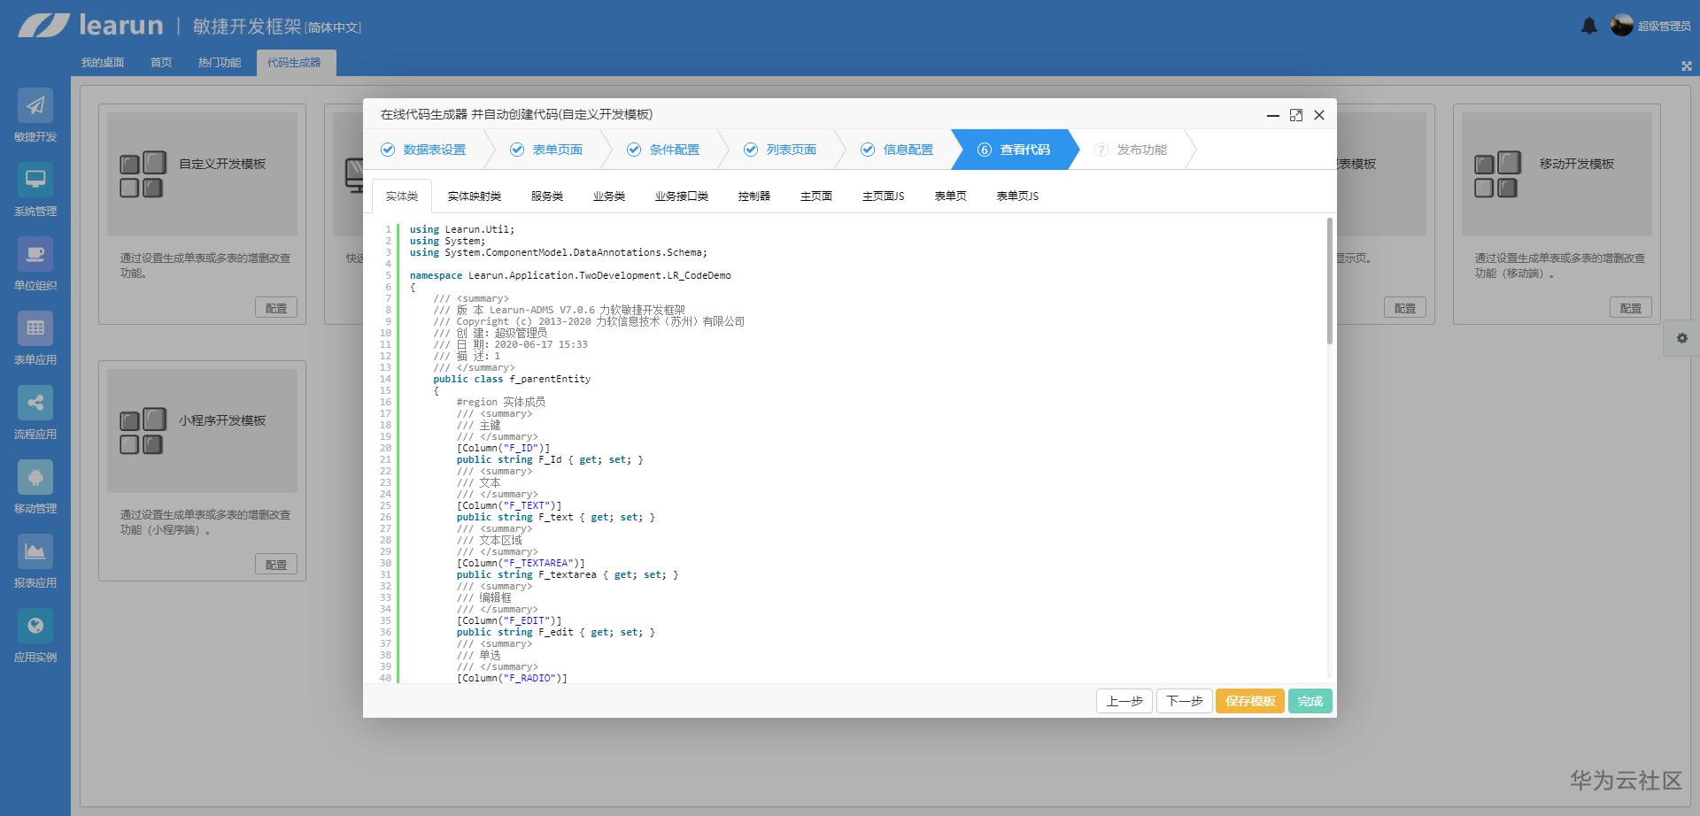This screenshot has width=1700, height=816.
Task: Click the notification bell icon
Action: pyautogui.click(x=1589, y=26)
